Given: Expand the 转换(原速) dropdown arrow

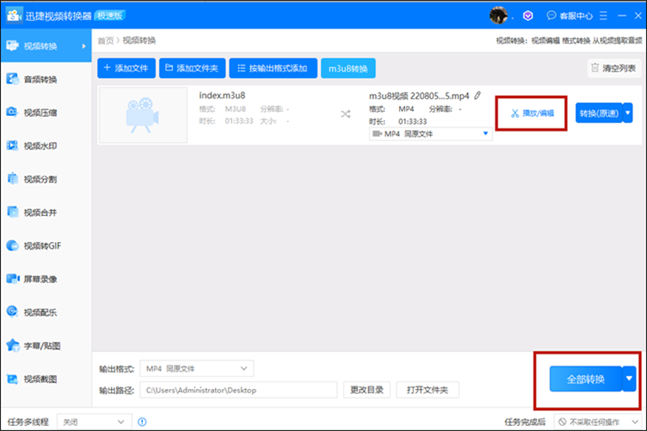Looking at the screenshot, I should tap(628, 113).
